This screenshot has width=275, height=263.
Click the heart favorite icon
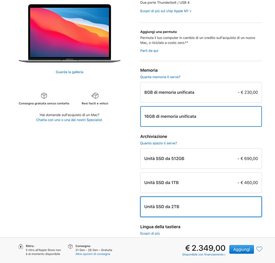pos(259,249)
